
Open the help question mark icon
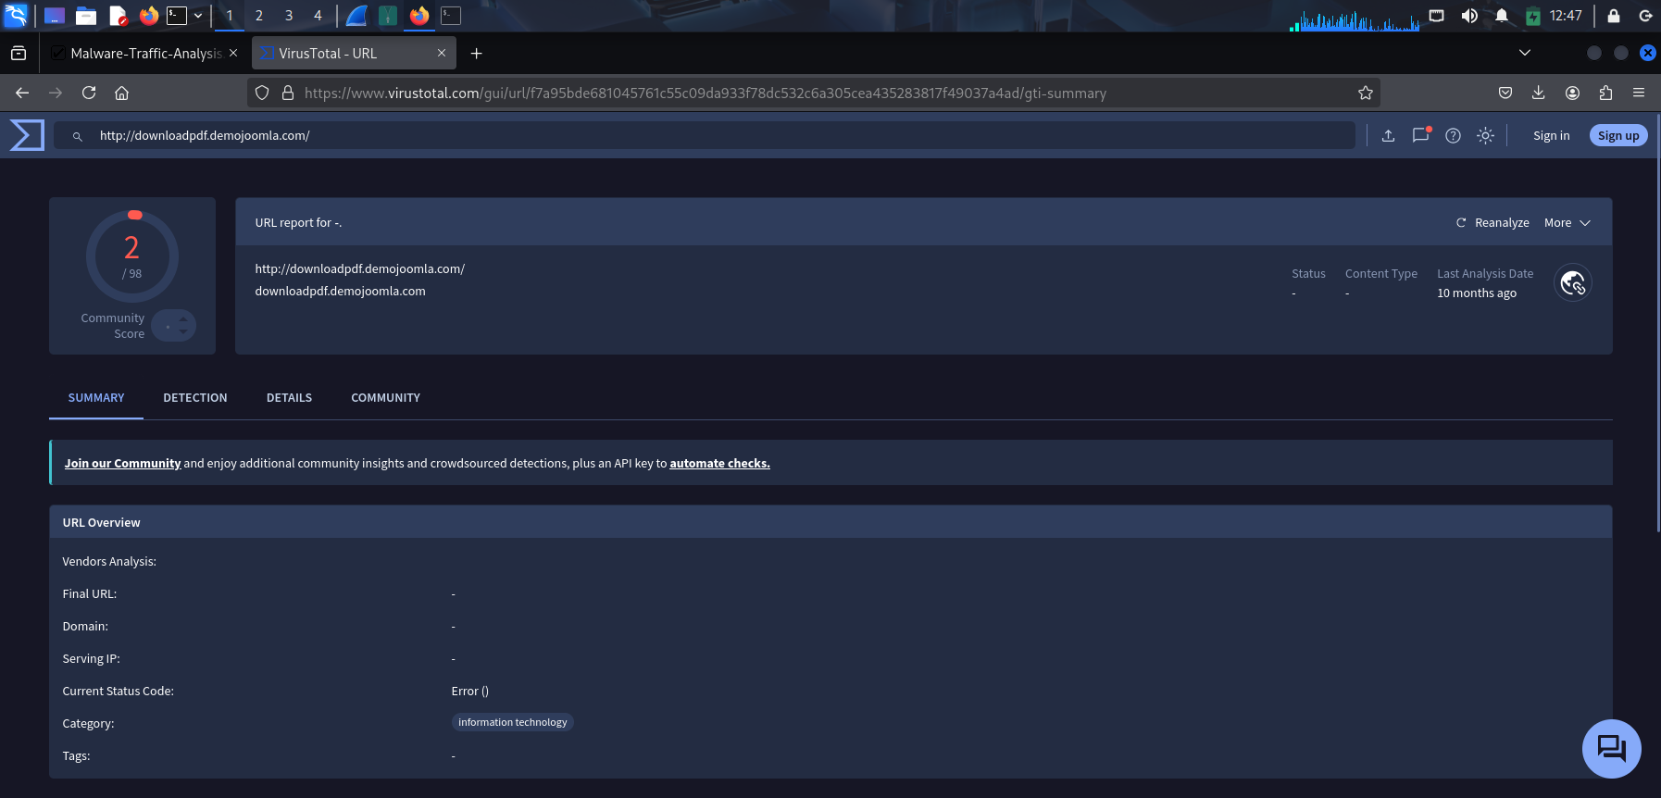[1453, 135]
